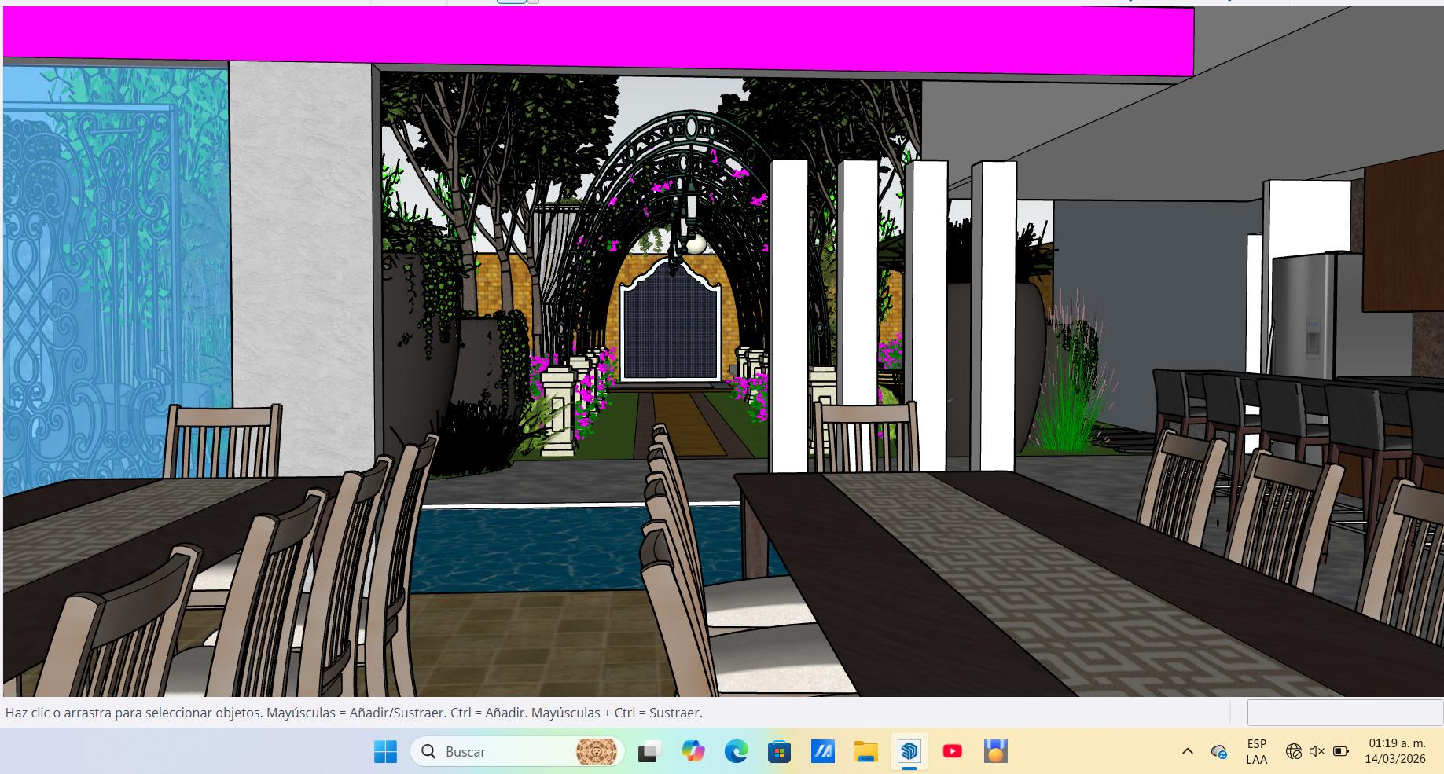
Task: Open the ESP LAA language switcher
Action: pos(1256,752)
